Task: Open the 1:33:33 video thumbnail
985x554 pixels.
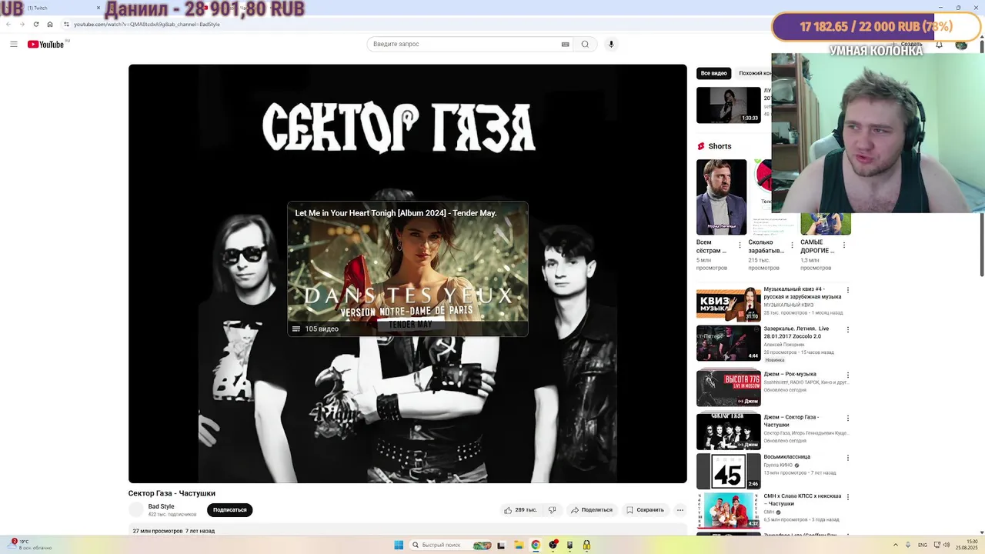Action: pos(728,105)
